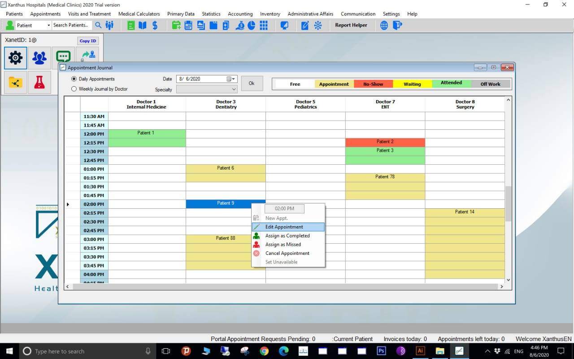574x359 pixels.
Task: Expand the Specialty combo box
Action: pyautogui.click(x=234, y=89)
